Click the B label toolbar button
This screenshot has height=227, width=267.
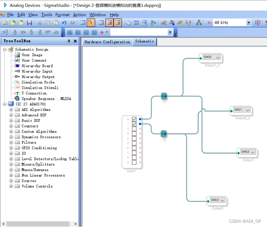[78, 32]
